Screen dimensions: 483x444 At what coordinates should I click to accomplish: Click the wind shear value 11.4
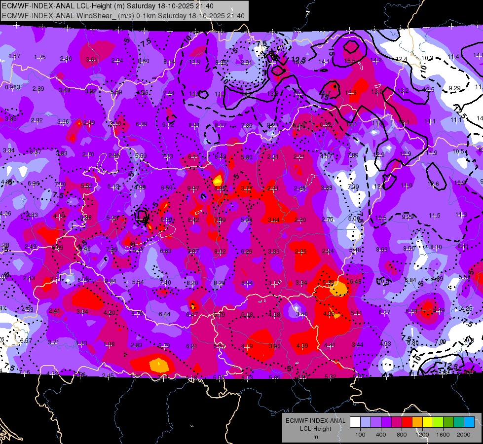click(x=453, y=56)
